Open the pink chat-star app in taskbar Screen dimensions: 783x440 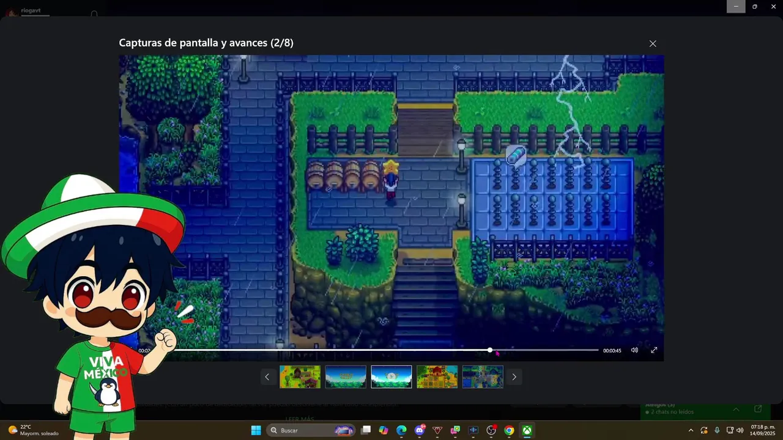click(x=455, y=430)
